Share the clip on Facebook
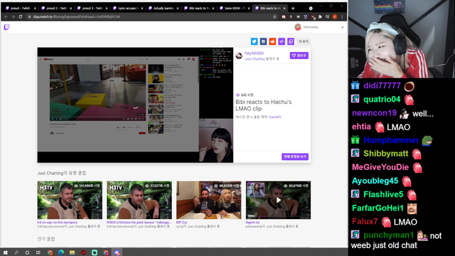This screenshot has height=256, width=455. (263, 41)
